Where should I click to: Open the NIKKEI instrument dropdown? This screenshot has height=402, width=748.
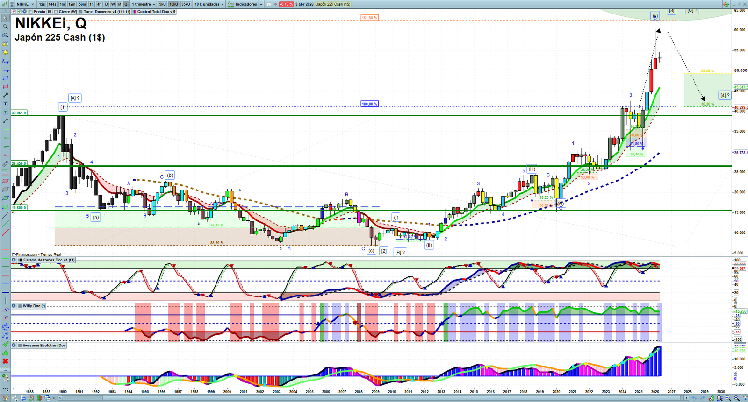tap(25, 4)
